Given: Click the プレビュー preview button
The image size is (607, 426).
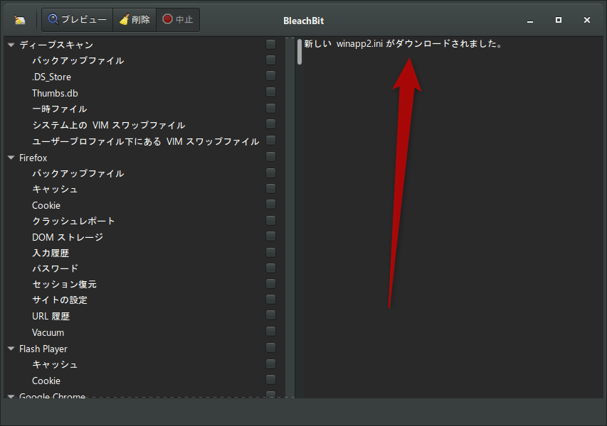Looking at the screenshot, I should 77,20.
